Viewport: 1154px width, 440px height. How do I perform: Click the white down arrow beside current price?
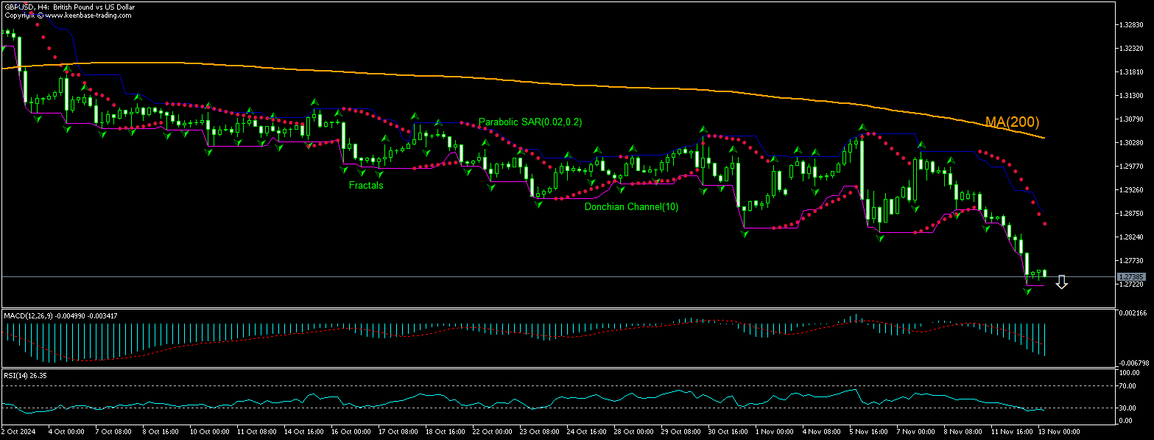[1061, 282]
